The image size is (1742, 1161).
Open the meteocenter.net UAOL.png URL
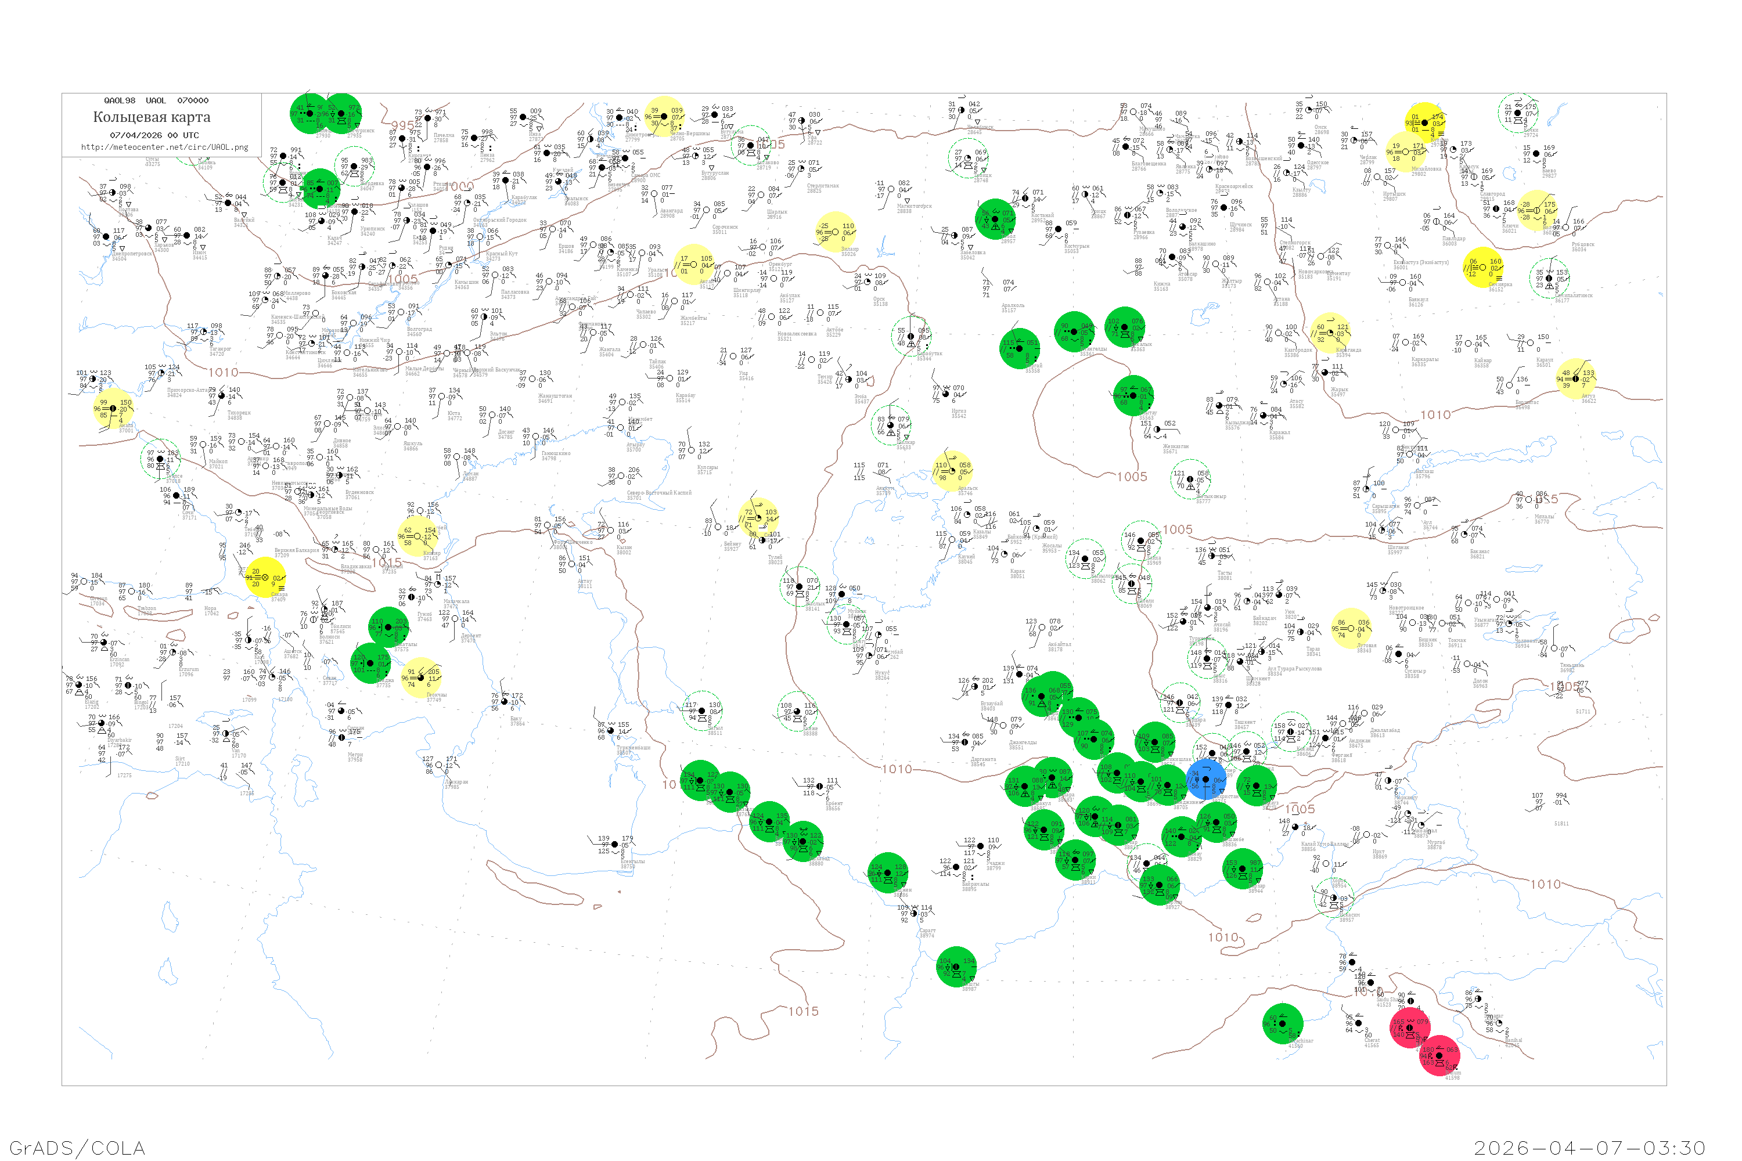coord(164,147)
